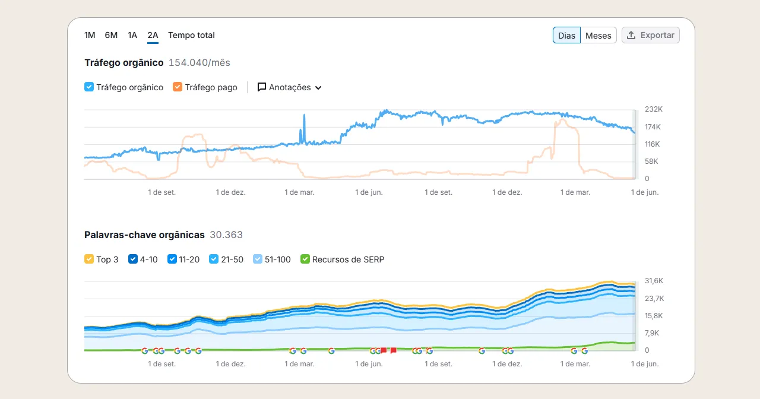Expand the Anotações dropdown chevron

coord(318,88)
